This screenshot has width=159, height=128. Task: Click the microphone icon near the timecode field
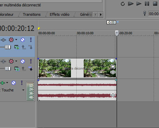click(145, 13)
